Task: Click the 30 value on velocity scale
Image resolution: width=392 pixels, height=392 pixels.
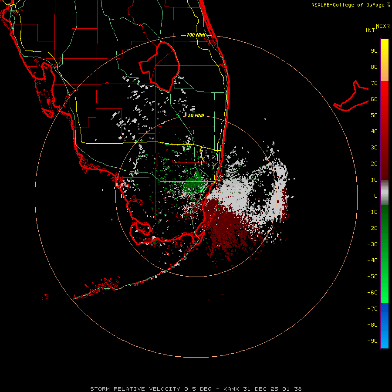Action: 374,148
